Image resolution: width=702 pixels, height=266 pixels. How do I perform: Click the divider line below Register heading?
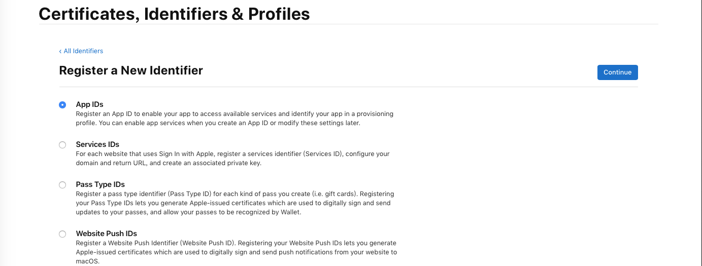click(348, 87)
